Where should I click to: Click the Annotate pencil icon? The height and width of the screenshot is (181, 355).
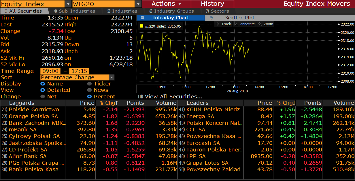click(237, 24)
